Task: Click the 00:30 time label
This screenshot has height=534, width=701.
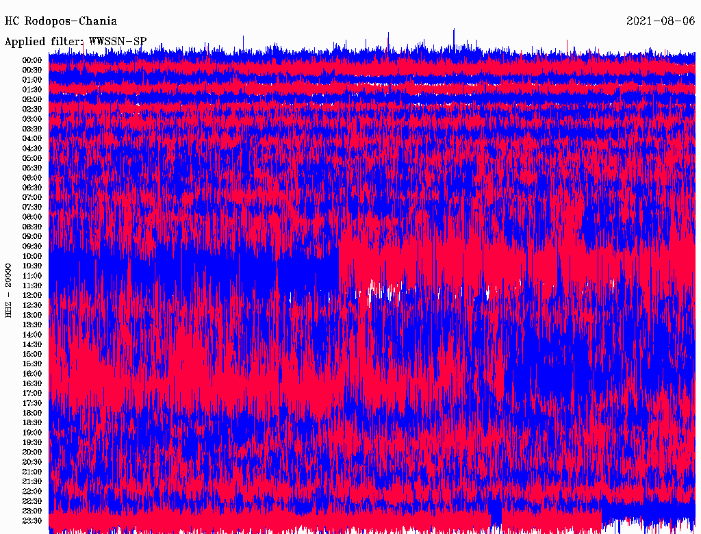Action: tap(32, 70)
